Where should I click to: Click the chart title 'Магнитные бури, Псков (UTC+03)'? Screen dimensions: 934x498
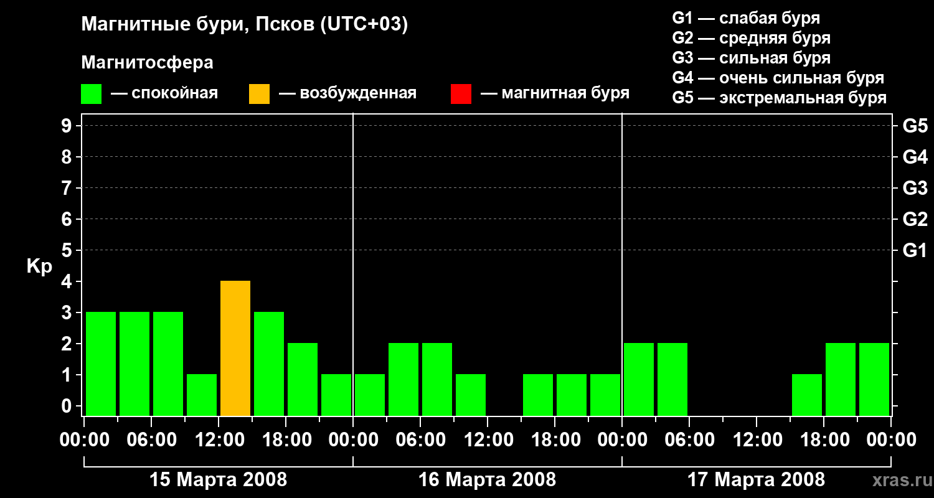[244, 25]
